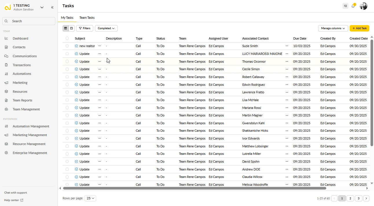Collapse the sidebar with double-chevron icon

(52, 8)
